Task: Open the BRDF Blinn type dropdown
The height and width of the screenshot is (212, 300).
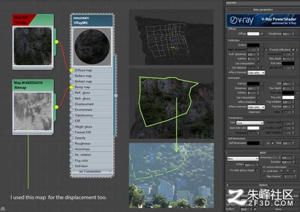Action: [243, 159]
